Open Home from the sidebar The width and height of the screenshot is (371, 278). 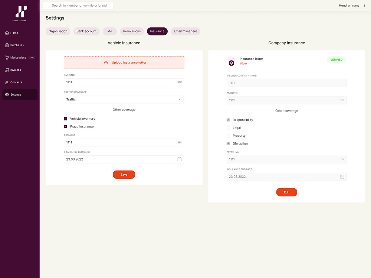(x=20, y=33)
